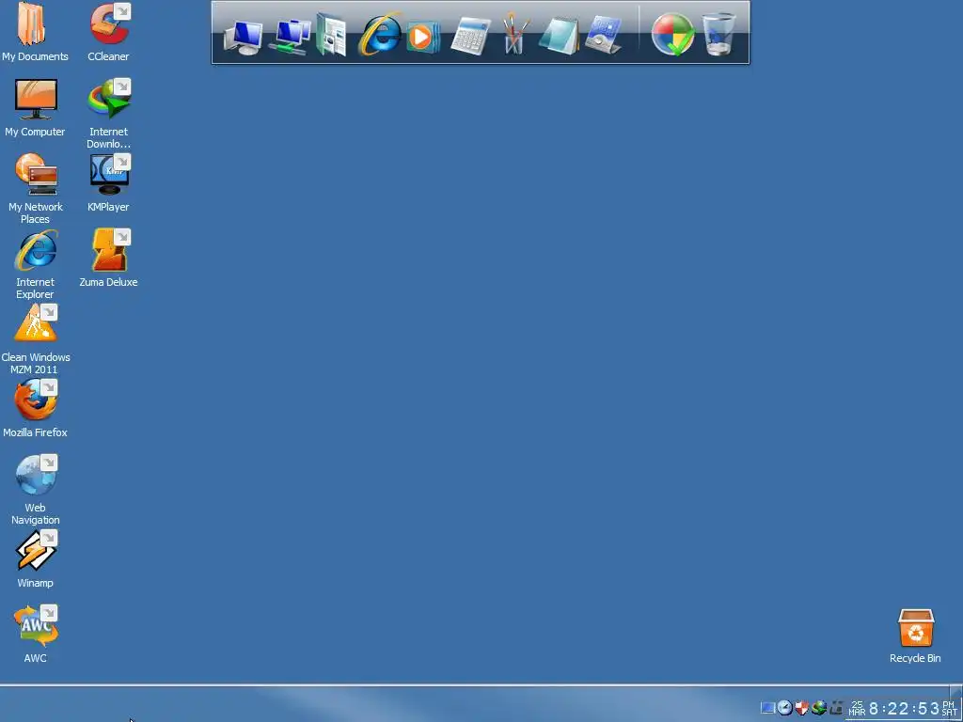Open the Web Navigation desktop shortcut

tap(35, 489)
